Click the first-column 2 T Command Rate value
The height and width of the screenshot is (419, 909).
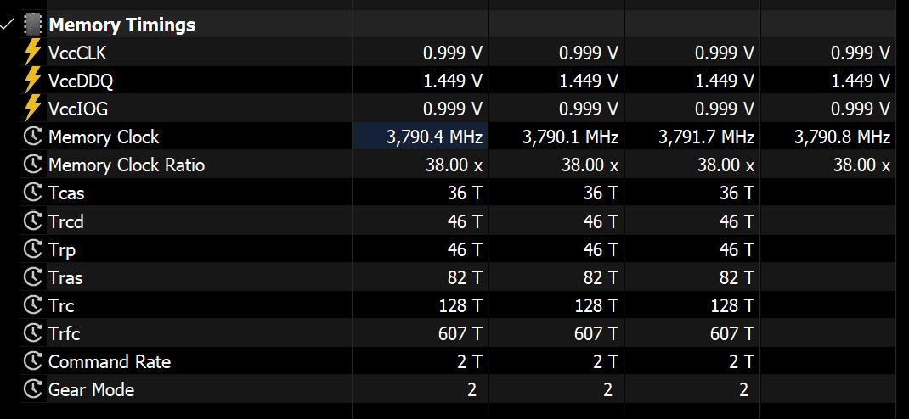coord(469,361)
